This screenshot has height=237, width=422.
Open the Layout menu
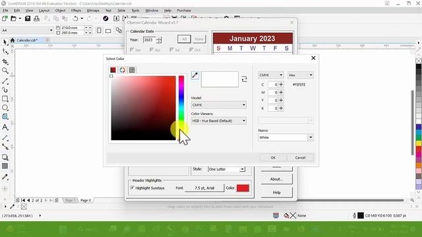tap(44, 11)
